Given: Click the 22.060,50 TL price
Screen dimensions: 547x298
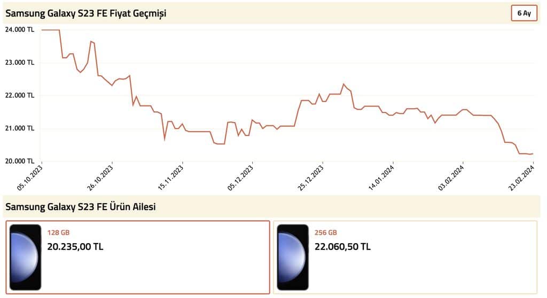Looking at the screenshot, I should coord(342,247).
